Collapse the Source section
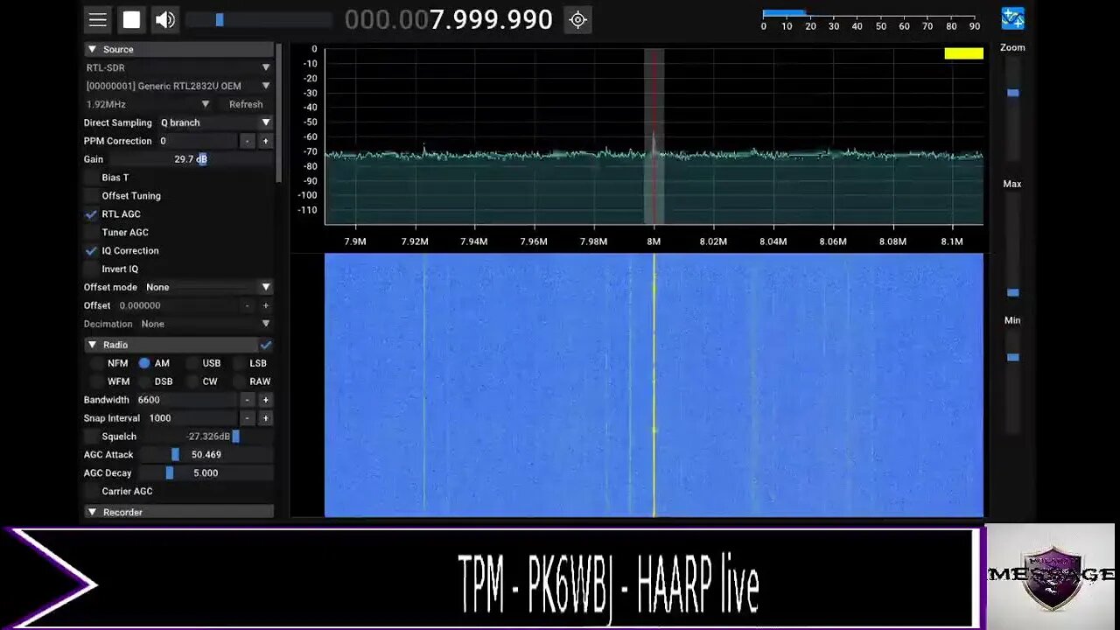1120x630 pixels. (x=178, y=49)
